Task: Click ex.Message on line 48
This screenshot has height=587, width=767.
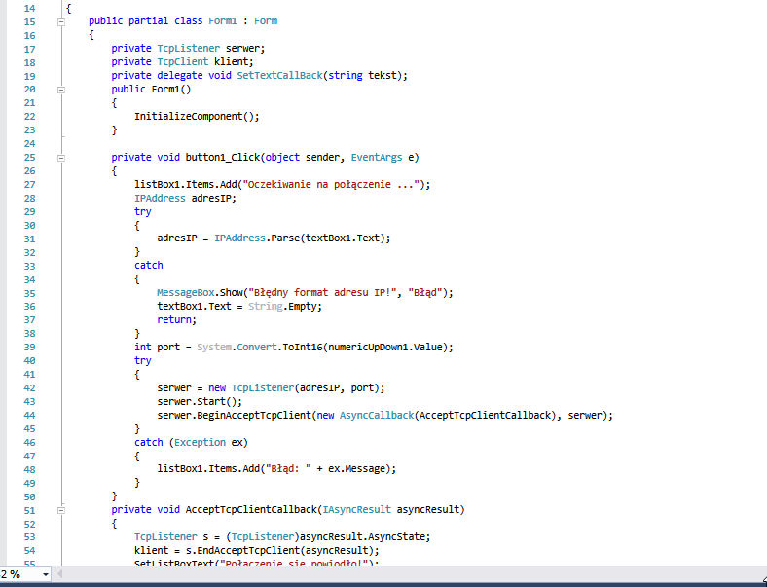Action: click(x=356, y=468)
